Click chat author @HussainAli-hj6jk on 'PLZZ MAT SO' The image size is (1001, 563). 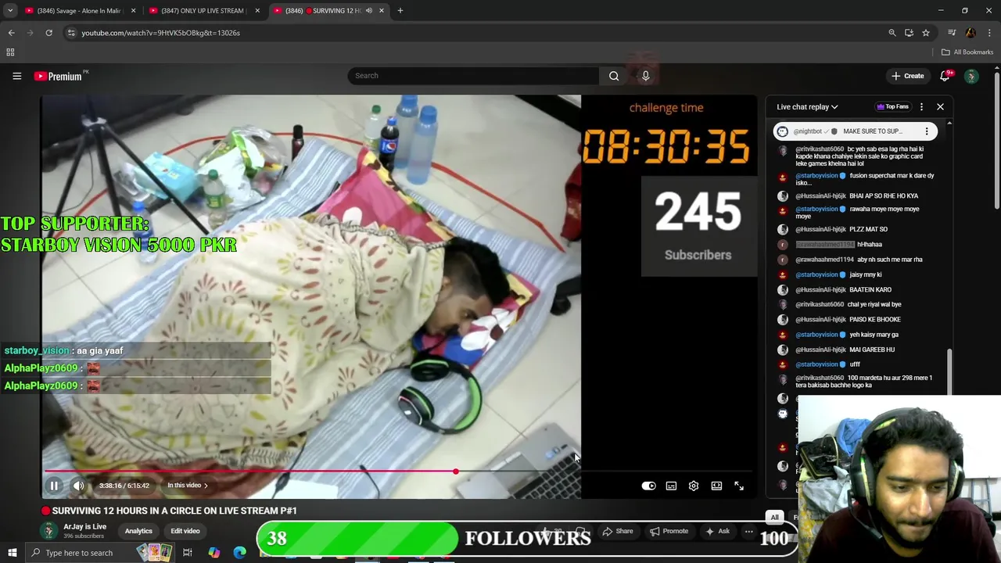(x=820, y=229)
